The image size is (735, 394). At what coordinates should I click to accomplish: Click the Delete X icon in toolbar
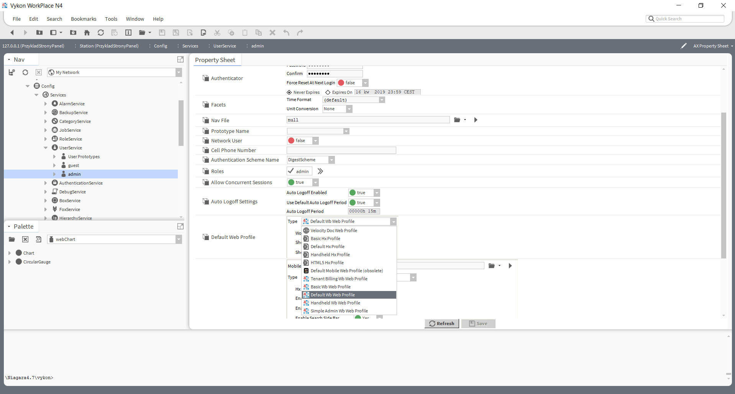pos(272,33)
